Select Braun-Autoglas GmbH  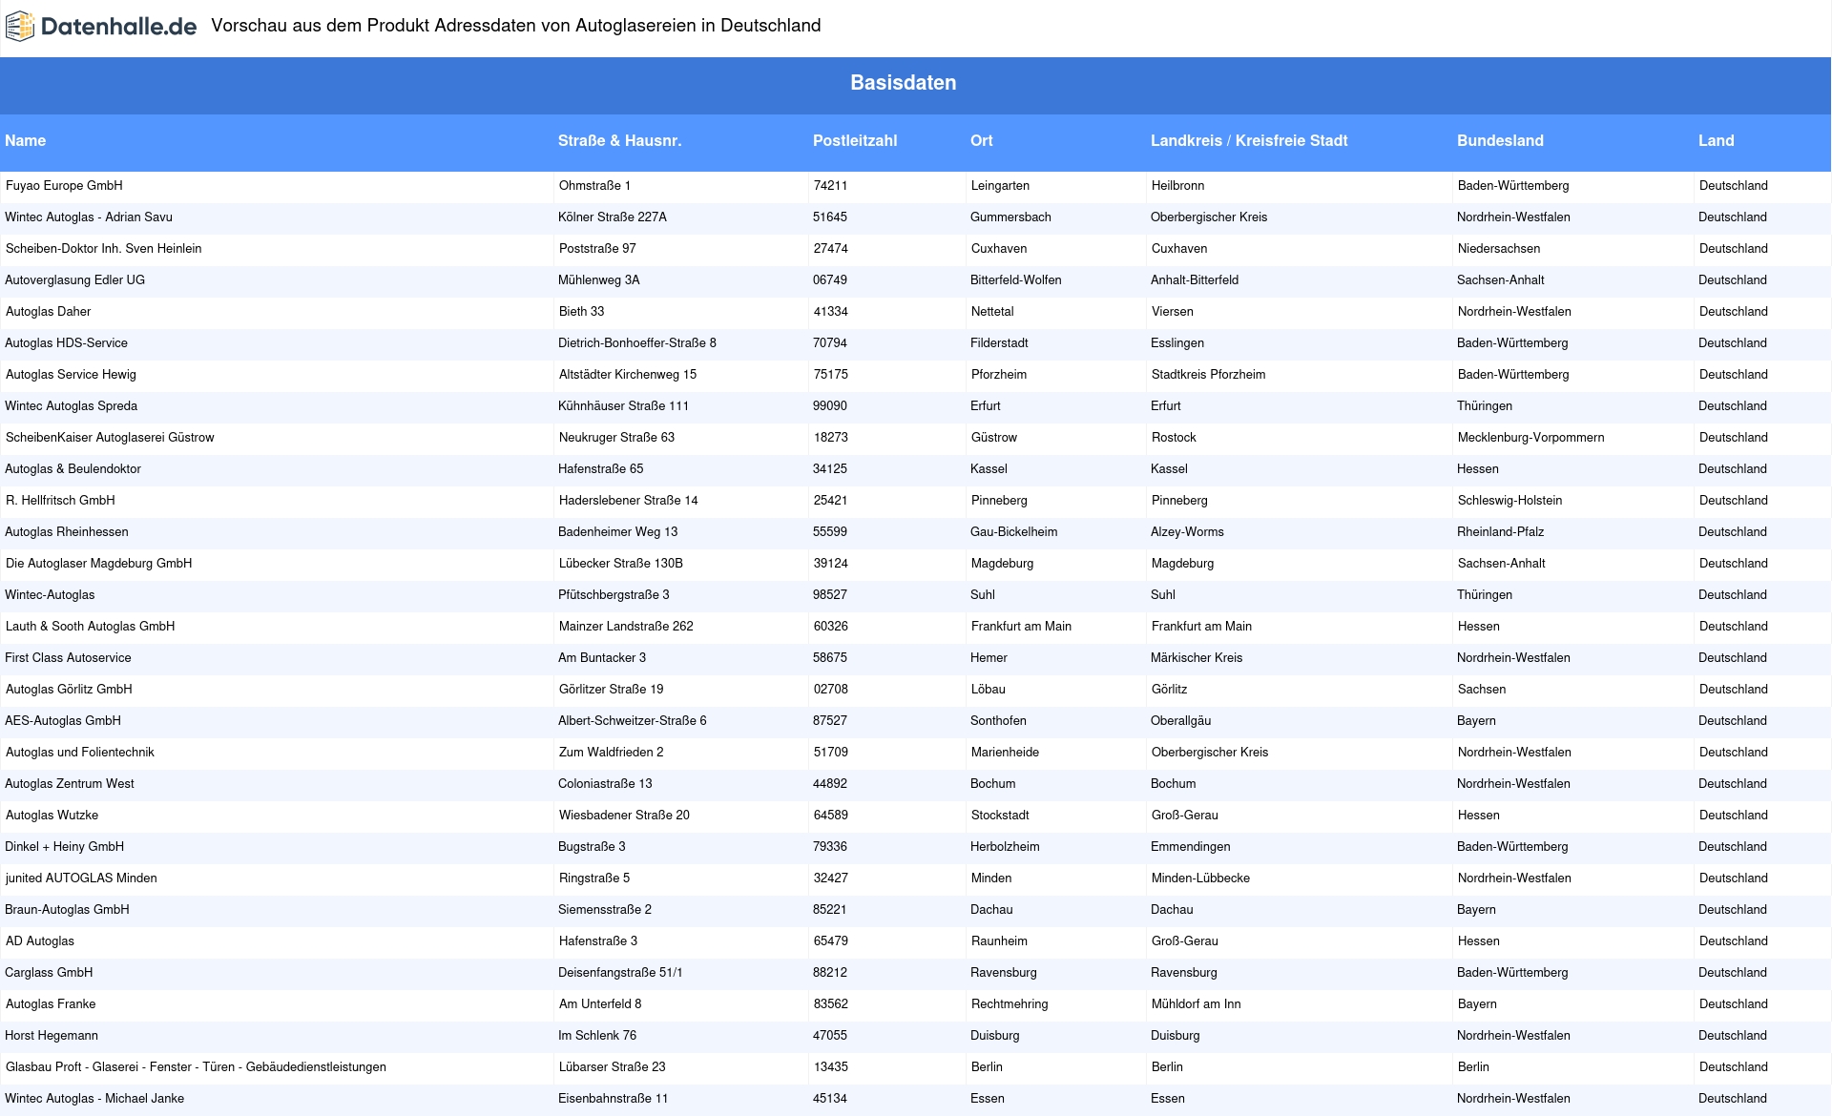pos(67,910)
